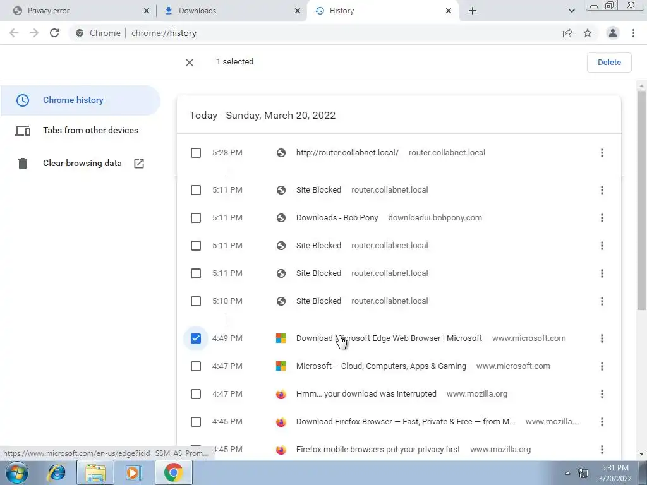Image resolution: width=647 pixels, height=485 pixels.
Task: Open Hmm... your download was interrupted link
Action: click(x=366, y=394)
